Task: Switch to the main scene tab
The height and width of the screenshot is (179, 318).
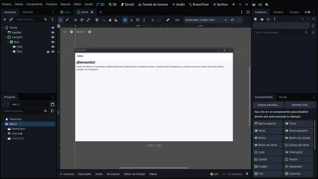Action: 65,12
